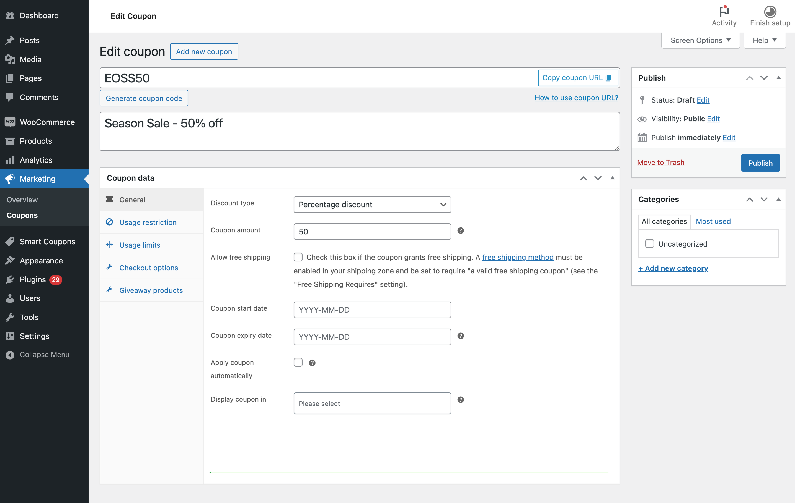
Task: Expand the Screen Options panel
Action: (x=700, y=40)
